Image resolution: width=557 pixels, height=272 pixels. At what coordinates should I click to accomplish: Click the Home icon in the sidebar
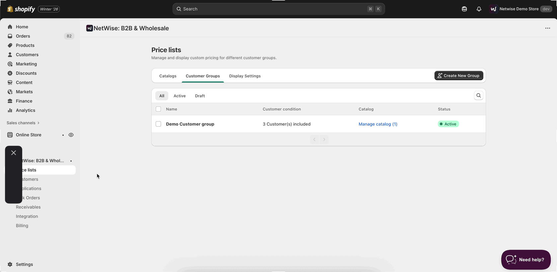point(10,27)
